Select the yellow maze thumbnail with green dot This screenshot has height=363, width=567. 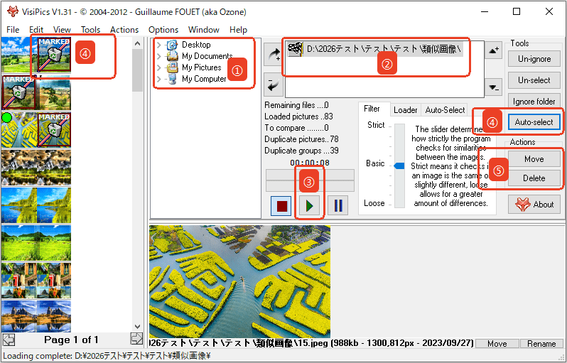(x=18, y=130)
